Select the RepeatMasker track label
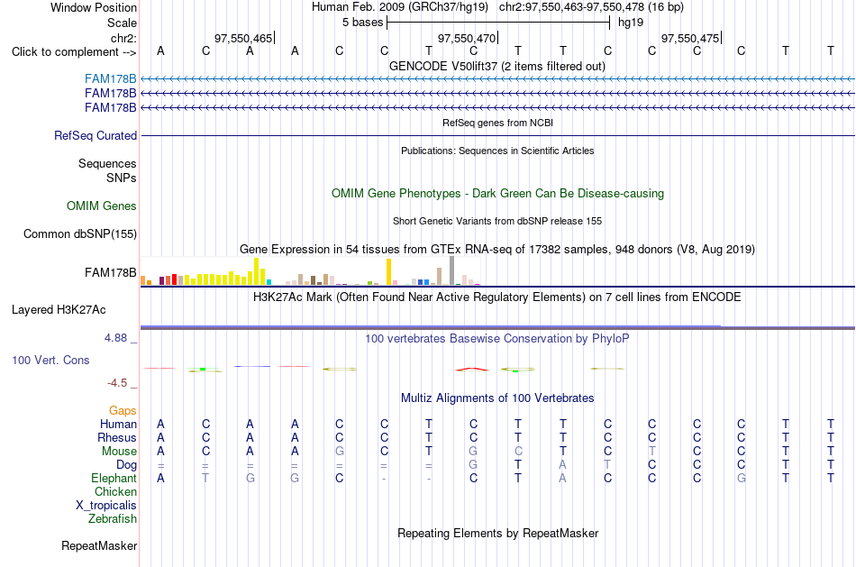This screenshot has width=856, height=567. coord(99,545)
